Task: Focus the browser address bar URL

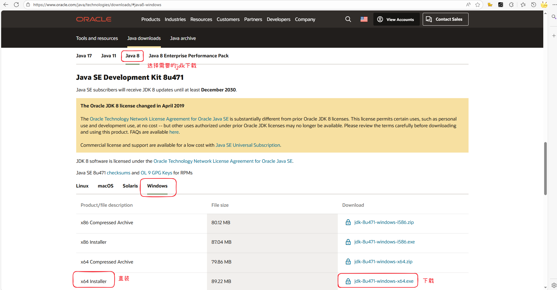Action: point(97,5)
